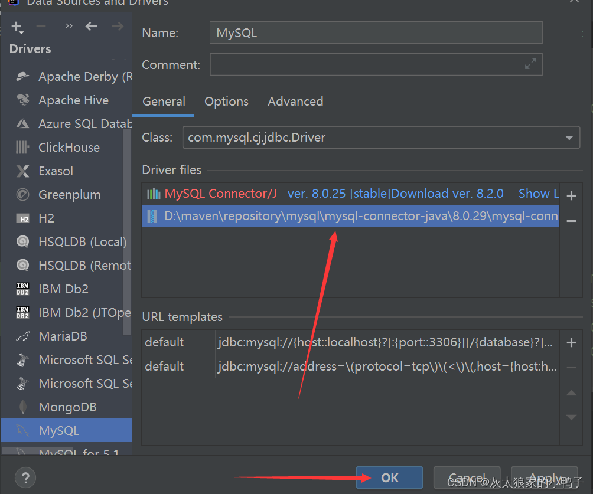Click the Cancel button
Image resolution: width=593 pixels, height=494 pixels.
pos(467,477)
